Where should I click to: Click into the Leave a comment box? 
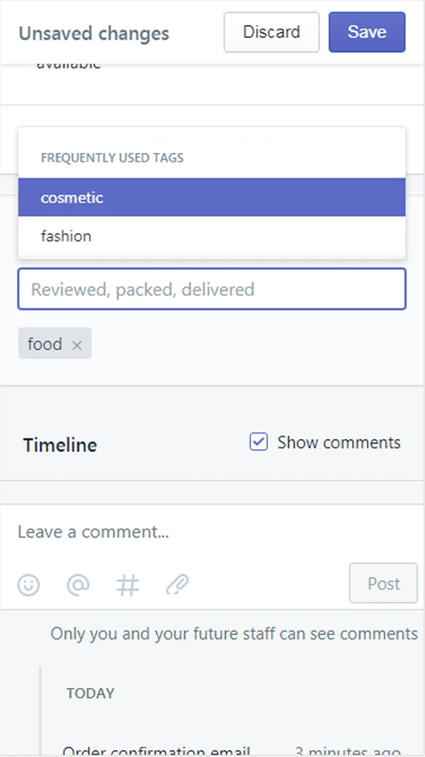click(x=212, y=532)
